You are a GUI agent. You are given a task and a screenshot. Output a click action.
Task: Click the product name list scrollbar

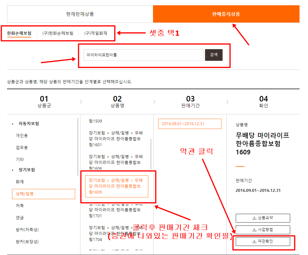[x=151, y=154]
